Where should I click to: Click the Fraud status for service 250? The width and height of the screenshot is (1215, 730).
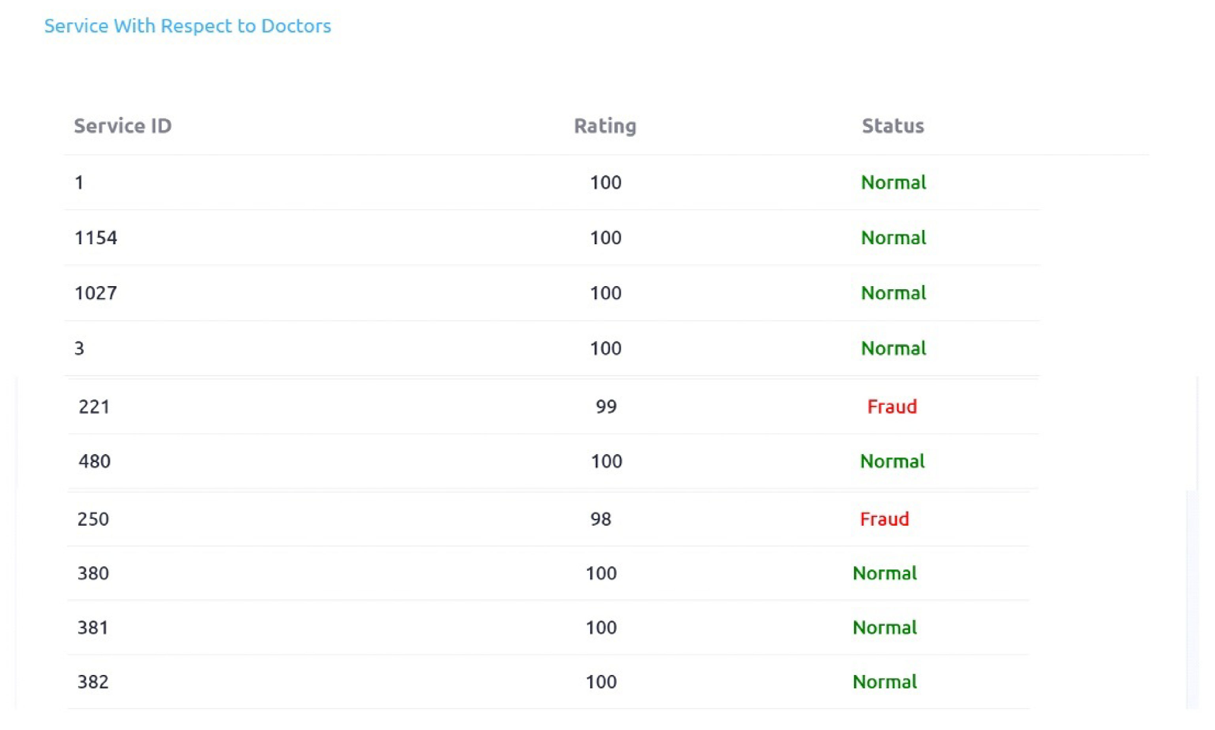pos(884,519)
